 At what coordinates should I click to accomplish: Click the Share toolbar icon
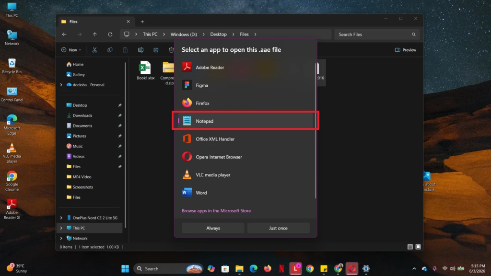(x=156, y=50)
